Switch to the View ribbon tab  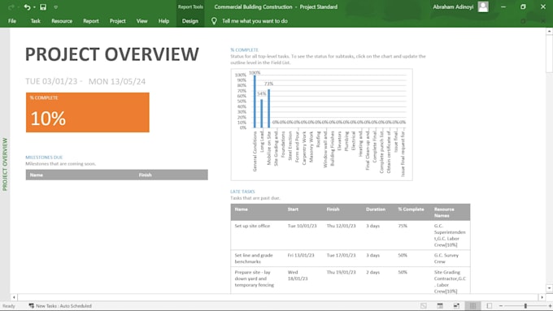tap(142, 21)
